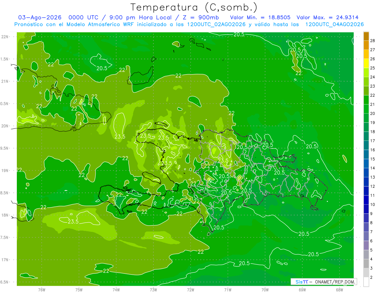Choose the teal swatch between 16 and 17
This screenshot has height=294, width=381.
(x=366, y=145)
